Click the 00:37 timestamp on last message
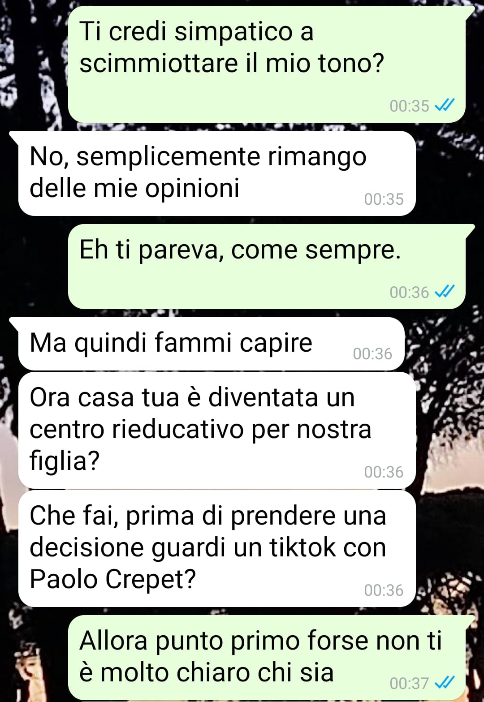 pos(409,683)
